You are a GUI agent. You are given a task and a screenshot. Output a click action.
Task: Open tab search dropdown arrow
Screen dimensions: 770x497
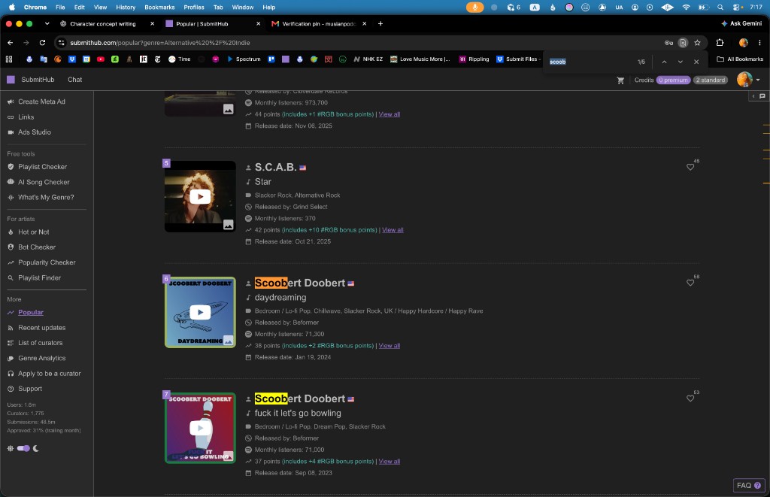coord(47,23)
